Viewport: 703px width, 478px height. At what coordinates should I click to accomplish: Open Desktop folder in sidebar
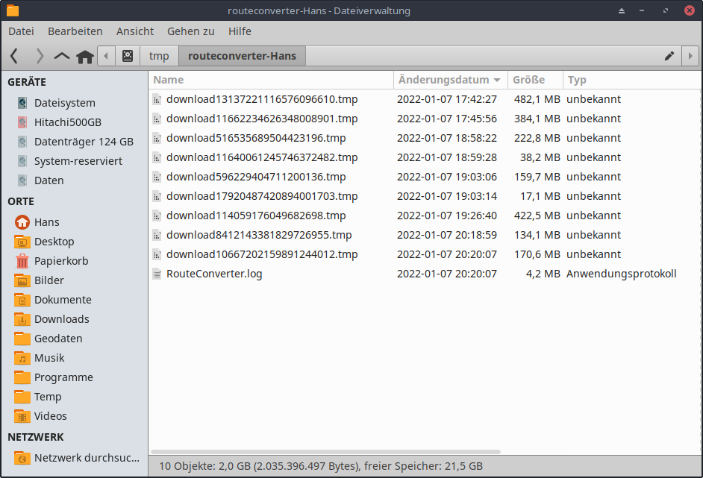54,242
